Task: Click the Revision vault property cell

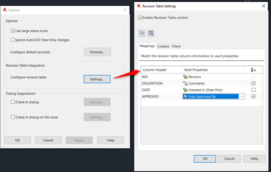Action: (213, 77)
